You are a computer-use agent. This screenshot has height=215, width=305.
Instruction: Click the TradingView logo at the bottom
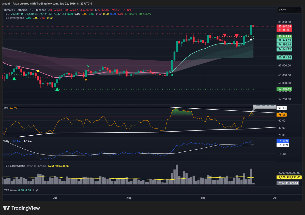(x=21, y=208)
